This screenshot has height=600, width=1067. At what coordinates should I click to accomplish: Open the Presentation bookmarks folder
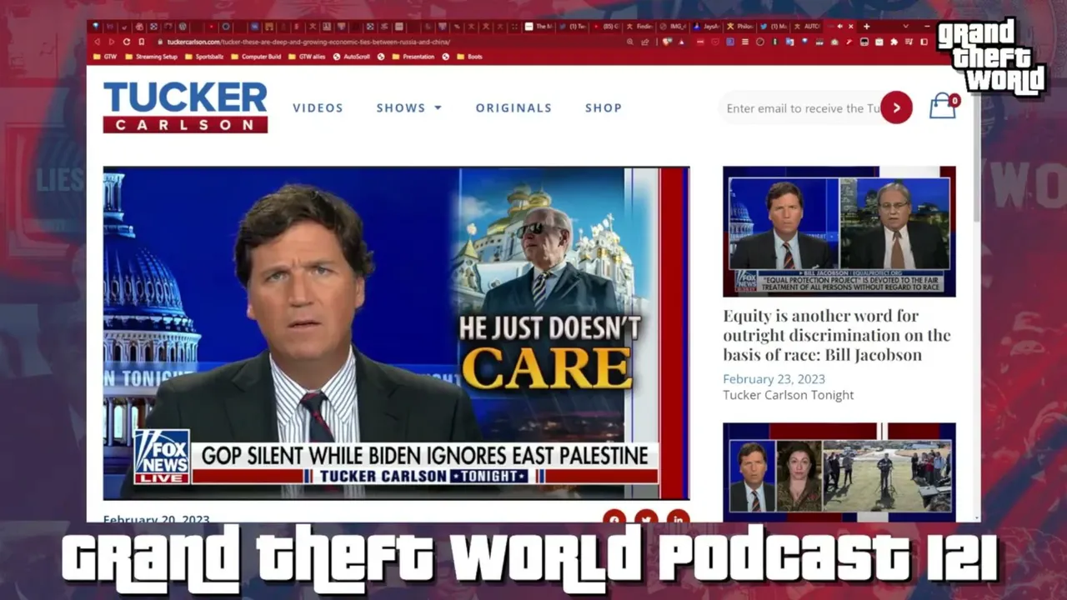pyautogui.click(x=413, y=57)
